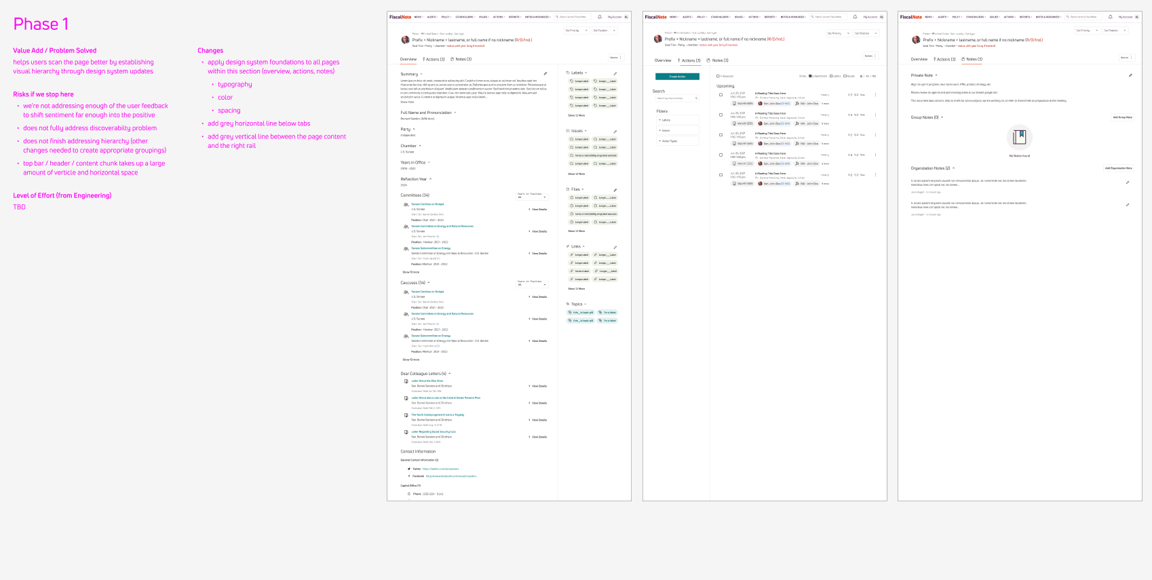
Task: Select Overview tab in the Overview mockup
Action: click(408, 60)
